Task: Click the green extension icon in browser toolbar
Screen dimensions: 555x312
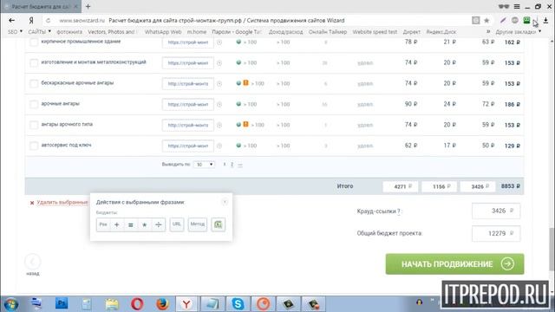Action: tap(526, 21)
